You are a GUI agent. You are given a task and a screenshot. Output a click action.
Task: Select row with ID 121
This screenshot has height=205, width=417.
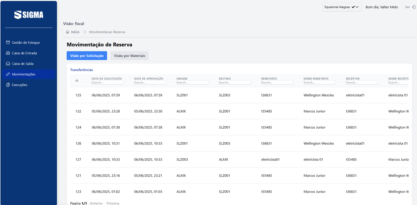point(239,175)
